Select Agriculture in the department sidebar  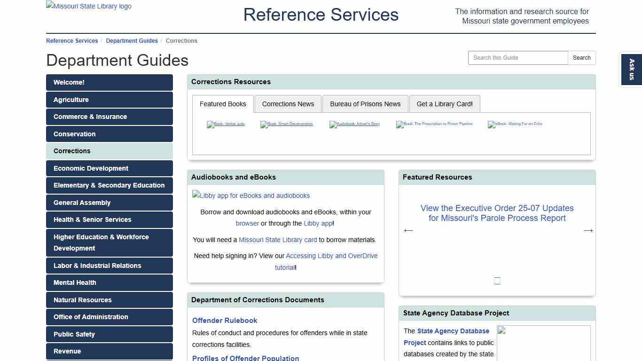coord(109,100)
